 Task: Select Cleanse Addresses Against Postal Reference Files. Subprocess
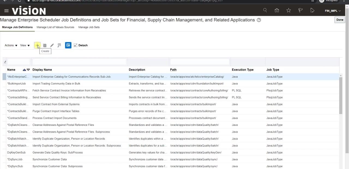171,132
